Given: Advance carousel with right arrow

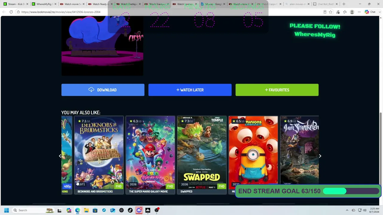Looking at the screenshot, I should [x=320, y=156].
